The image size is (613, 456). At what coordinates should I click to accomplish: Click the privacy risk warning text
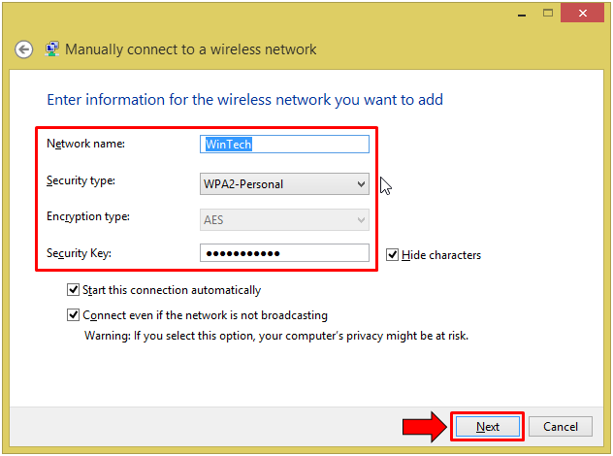tap(276, 336)
